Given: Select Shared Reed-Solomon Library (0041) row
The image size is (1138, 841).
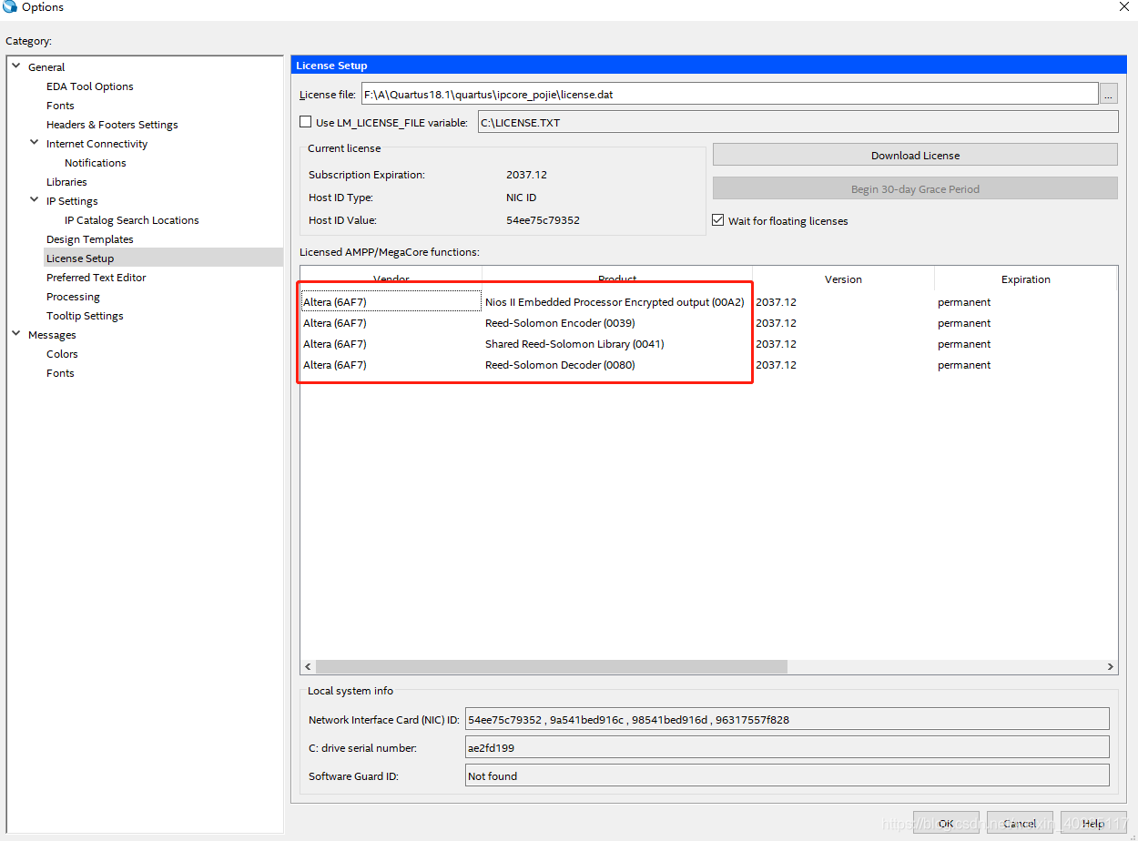Looking at the screenshot, I should tap(708, 344).
